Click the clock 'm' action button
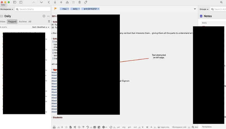This screenshot has height=129, width=226. (x=104, y=127)
